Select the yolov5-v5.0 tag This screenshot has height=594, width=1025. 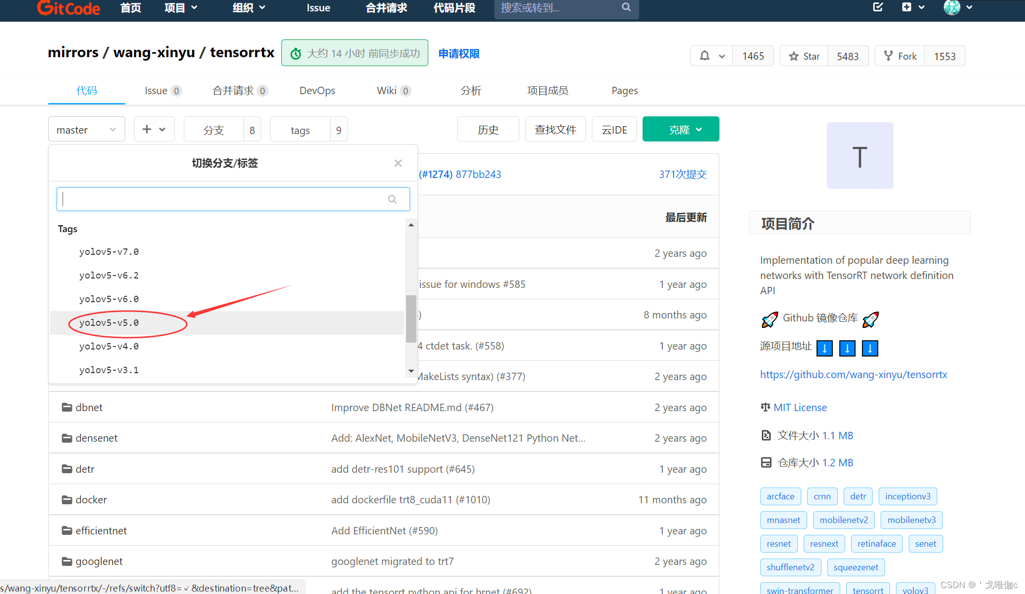109,323
